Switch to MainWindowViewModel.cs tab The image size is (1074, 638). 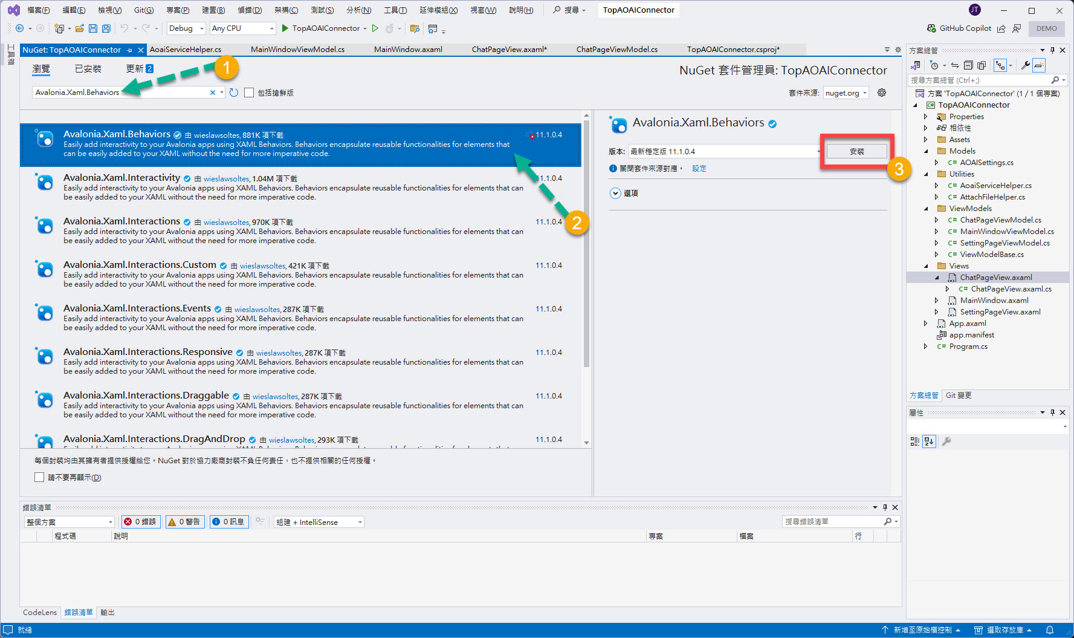[297, 50]
